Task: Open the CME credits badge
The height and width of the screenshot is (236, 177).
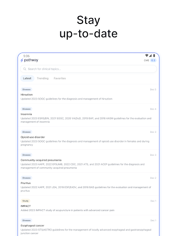Action: (x=150, y=60)
